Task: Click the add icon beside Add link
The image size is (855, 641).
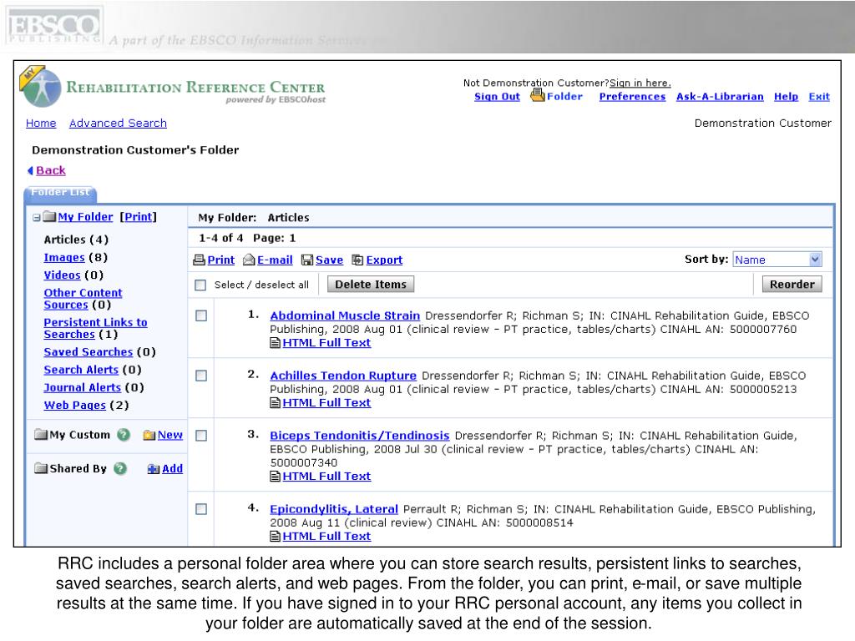Action: click(154, 469)
